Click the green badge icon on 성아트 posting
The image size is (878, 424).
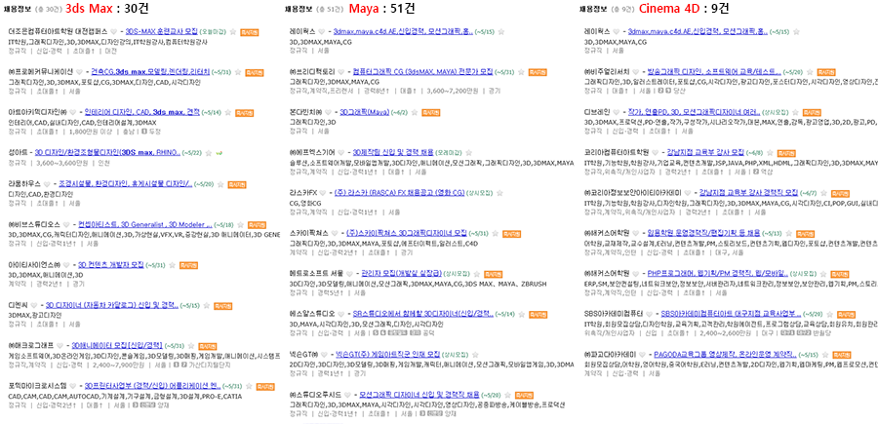pos(219,152)
